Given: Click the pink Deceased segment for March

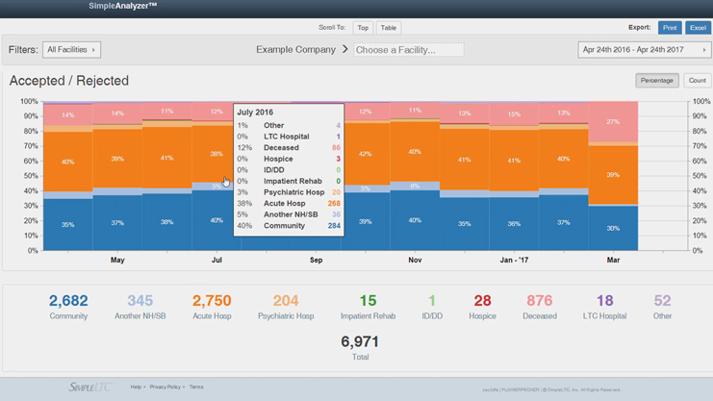Looking at the screenshot, I should 613,122.
